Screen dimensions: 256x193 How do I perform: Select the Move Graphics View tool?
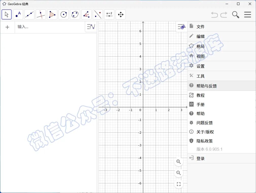(121, 14)
